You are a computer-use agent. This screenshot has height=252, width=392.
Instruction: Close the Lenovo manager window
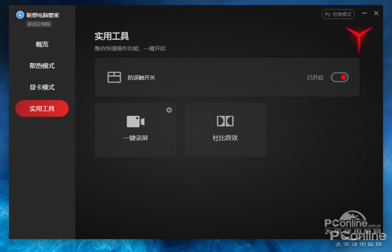376,13
